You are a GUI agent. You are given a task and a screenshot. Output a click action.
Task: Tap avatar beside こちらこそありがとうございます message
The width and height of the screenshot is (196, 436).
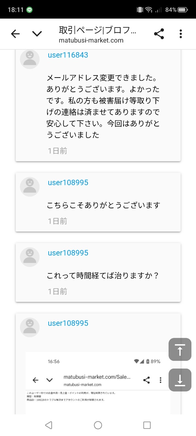[30, 187]
